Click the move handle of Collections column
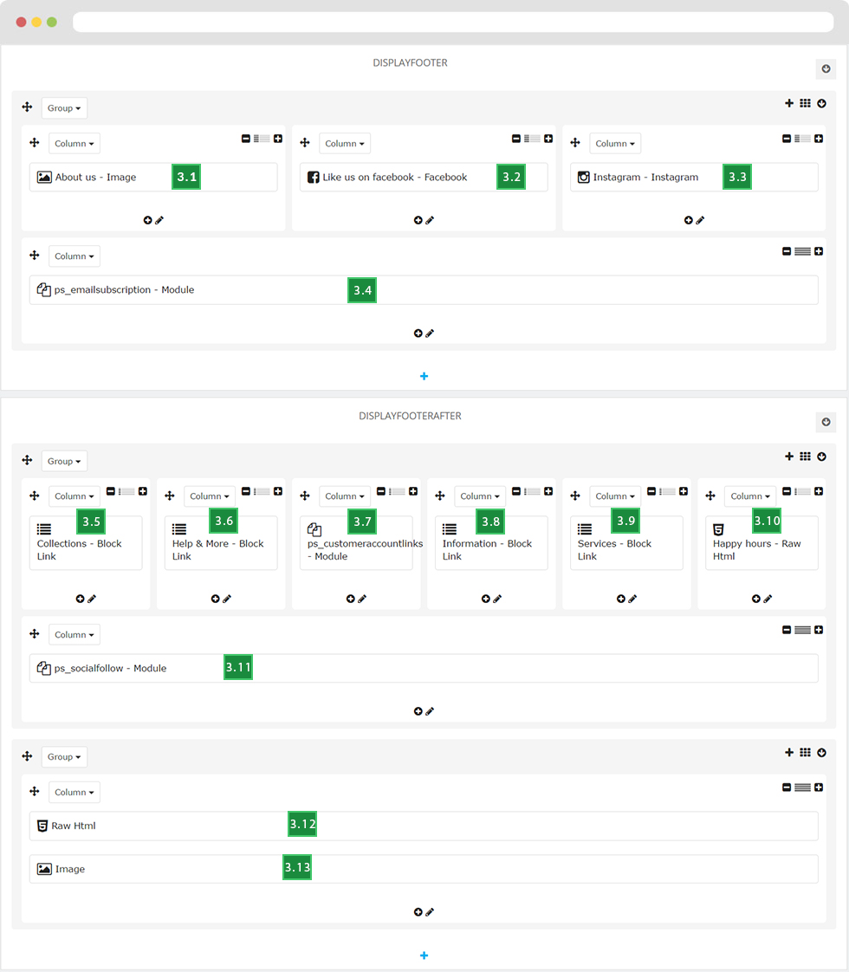The image size is (849, 972). (35, 496)
